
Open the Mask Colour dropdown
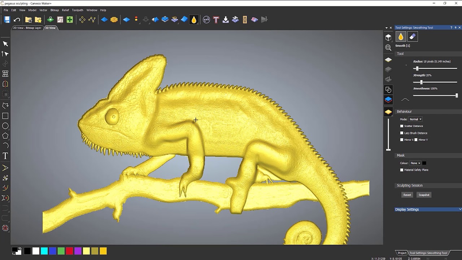(x=415, y=163)
